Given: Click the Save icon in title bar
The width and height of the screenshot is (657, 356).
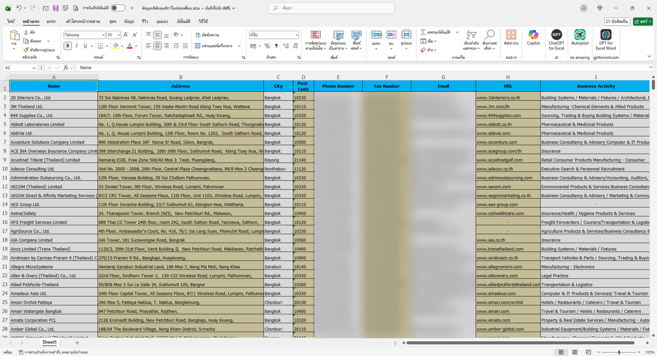Looking at the screenshot, I should point(56,8).
